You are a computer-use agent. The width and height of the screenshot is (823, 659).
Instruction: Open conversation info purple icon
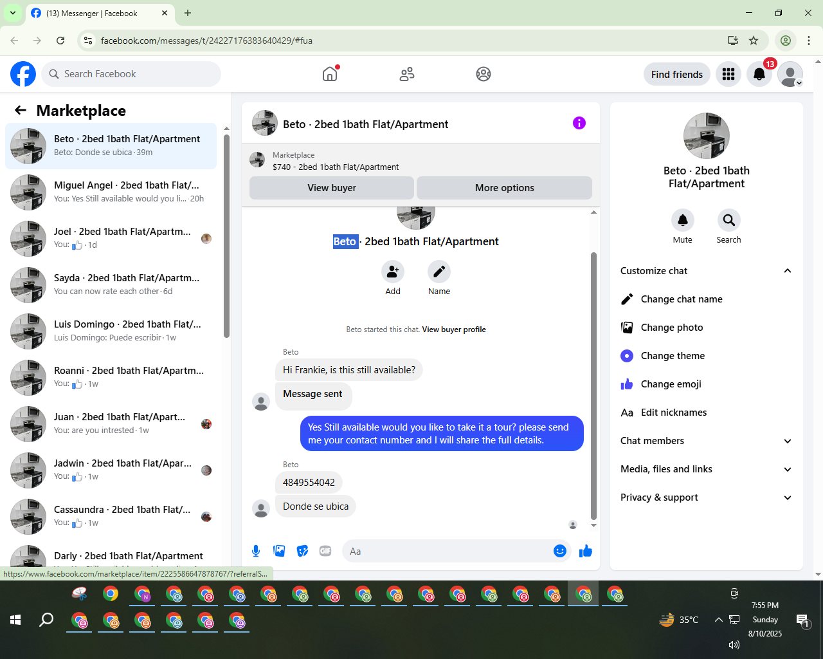coord(579,123)
